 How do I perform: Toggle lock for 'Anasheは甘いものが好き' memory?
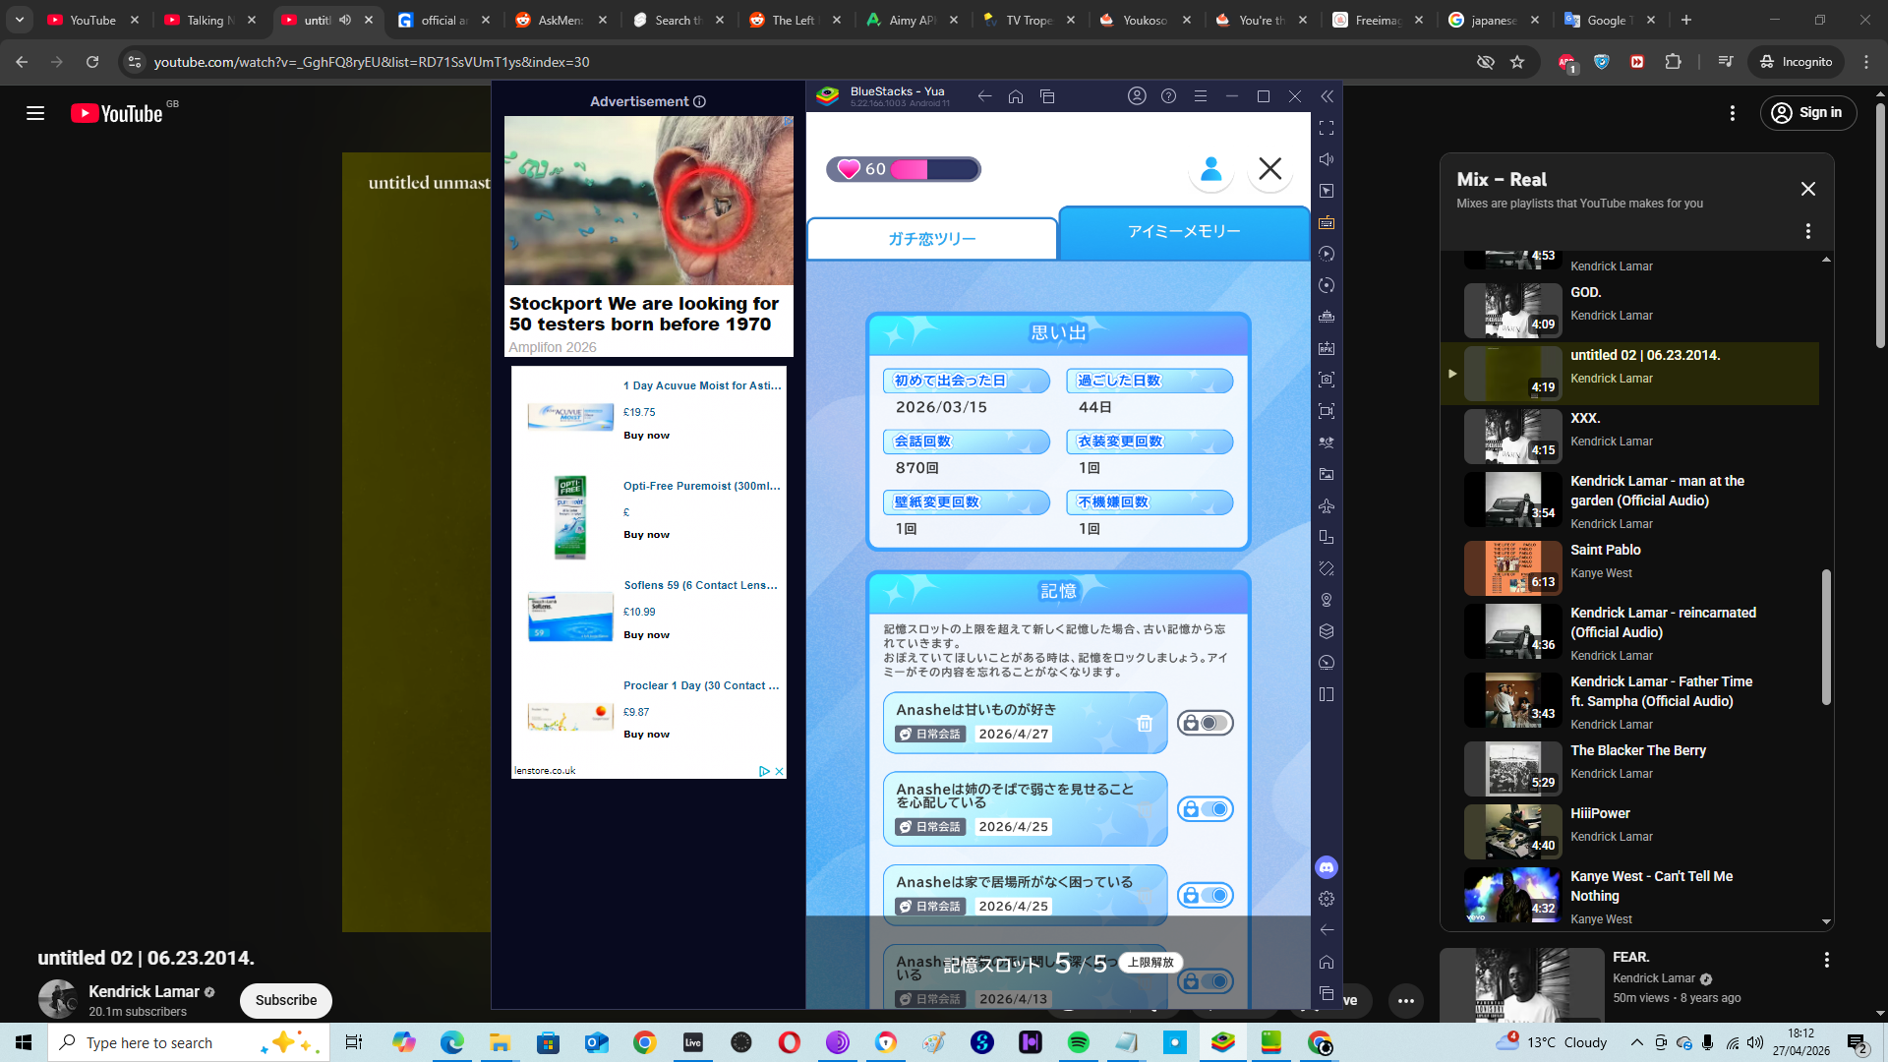click(x=1205, y=724)
